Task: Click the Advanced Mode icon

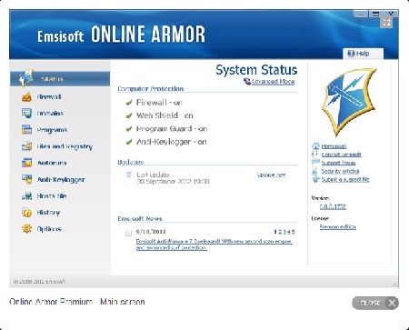Action: point(247,81)
